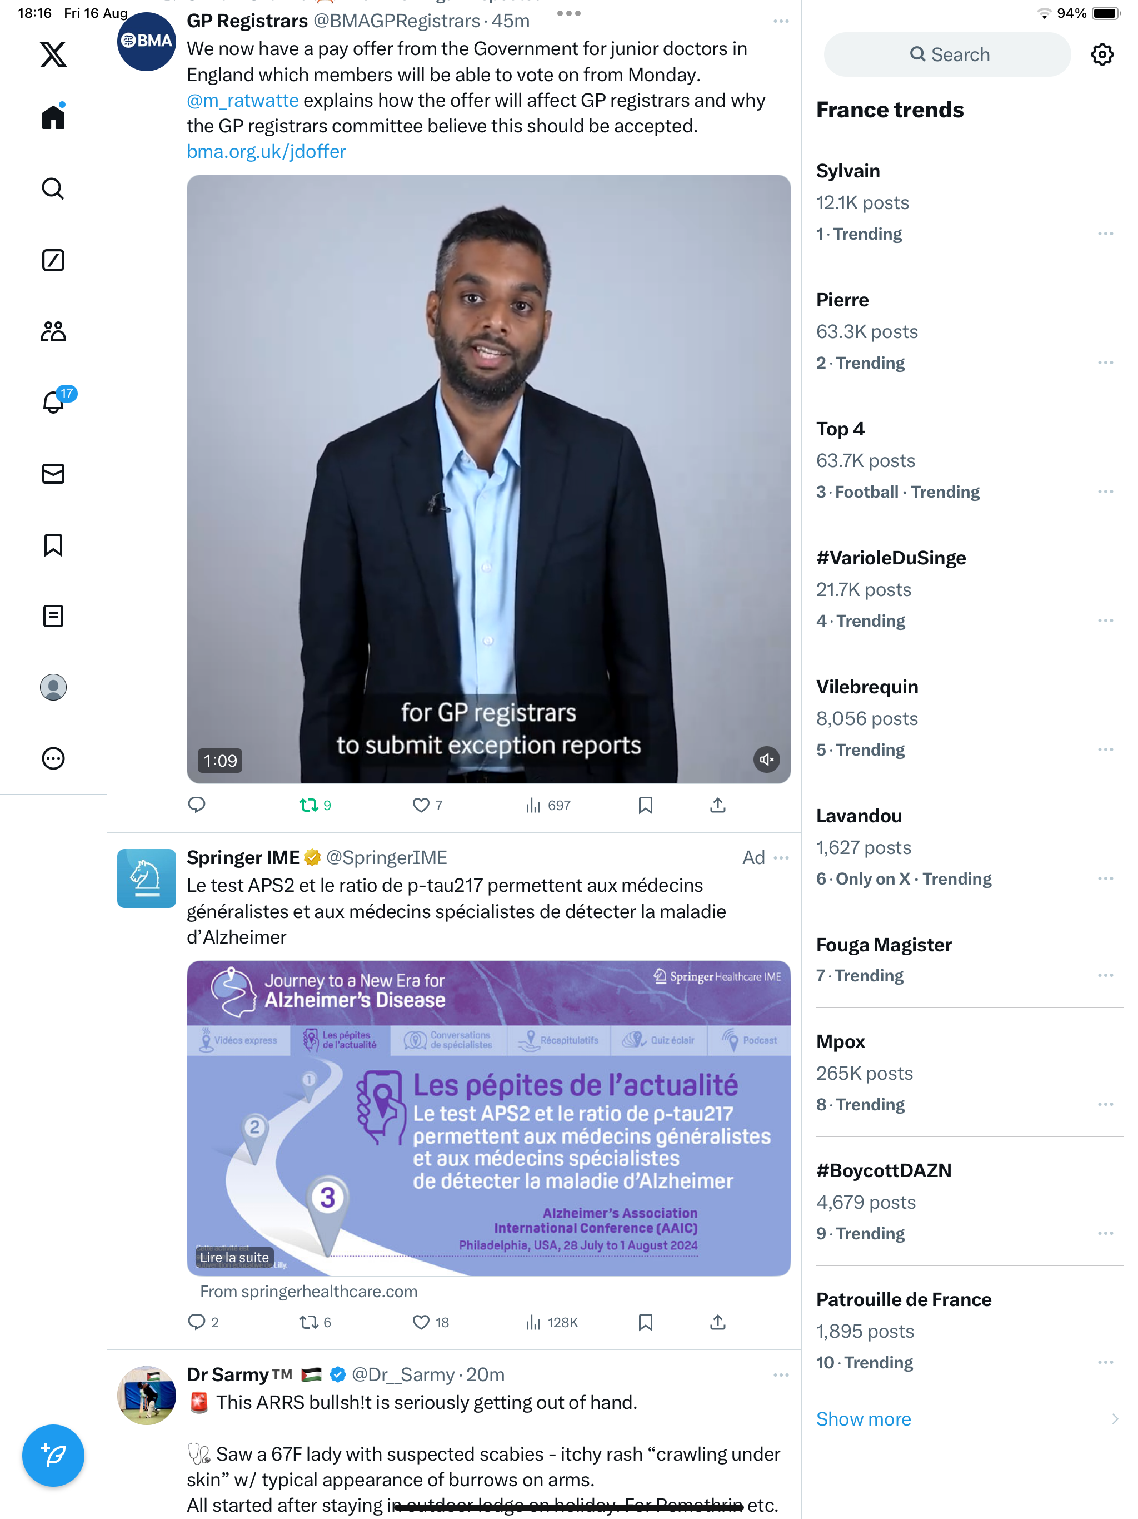
Task: Open the Grok icon in sidebar
Action: [x=53, y=260]
